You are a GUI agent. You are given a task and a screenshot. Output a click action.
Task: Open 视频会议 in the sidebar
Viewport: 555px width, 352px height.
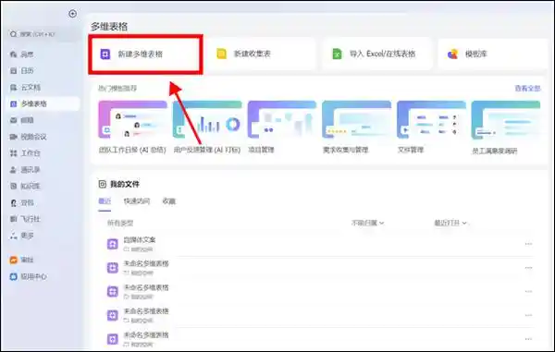(x=29, y=137)
